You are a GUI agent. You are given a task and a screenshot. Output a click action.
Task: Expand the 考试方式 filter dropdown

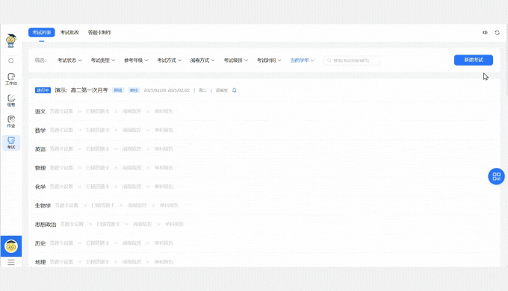coord(170,60)
